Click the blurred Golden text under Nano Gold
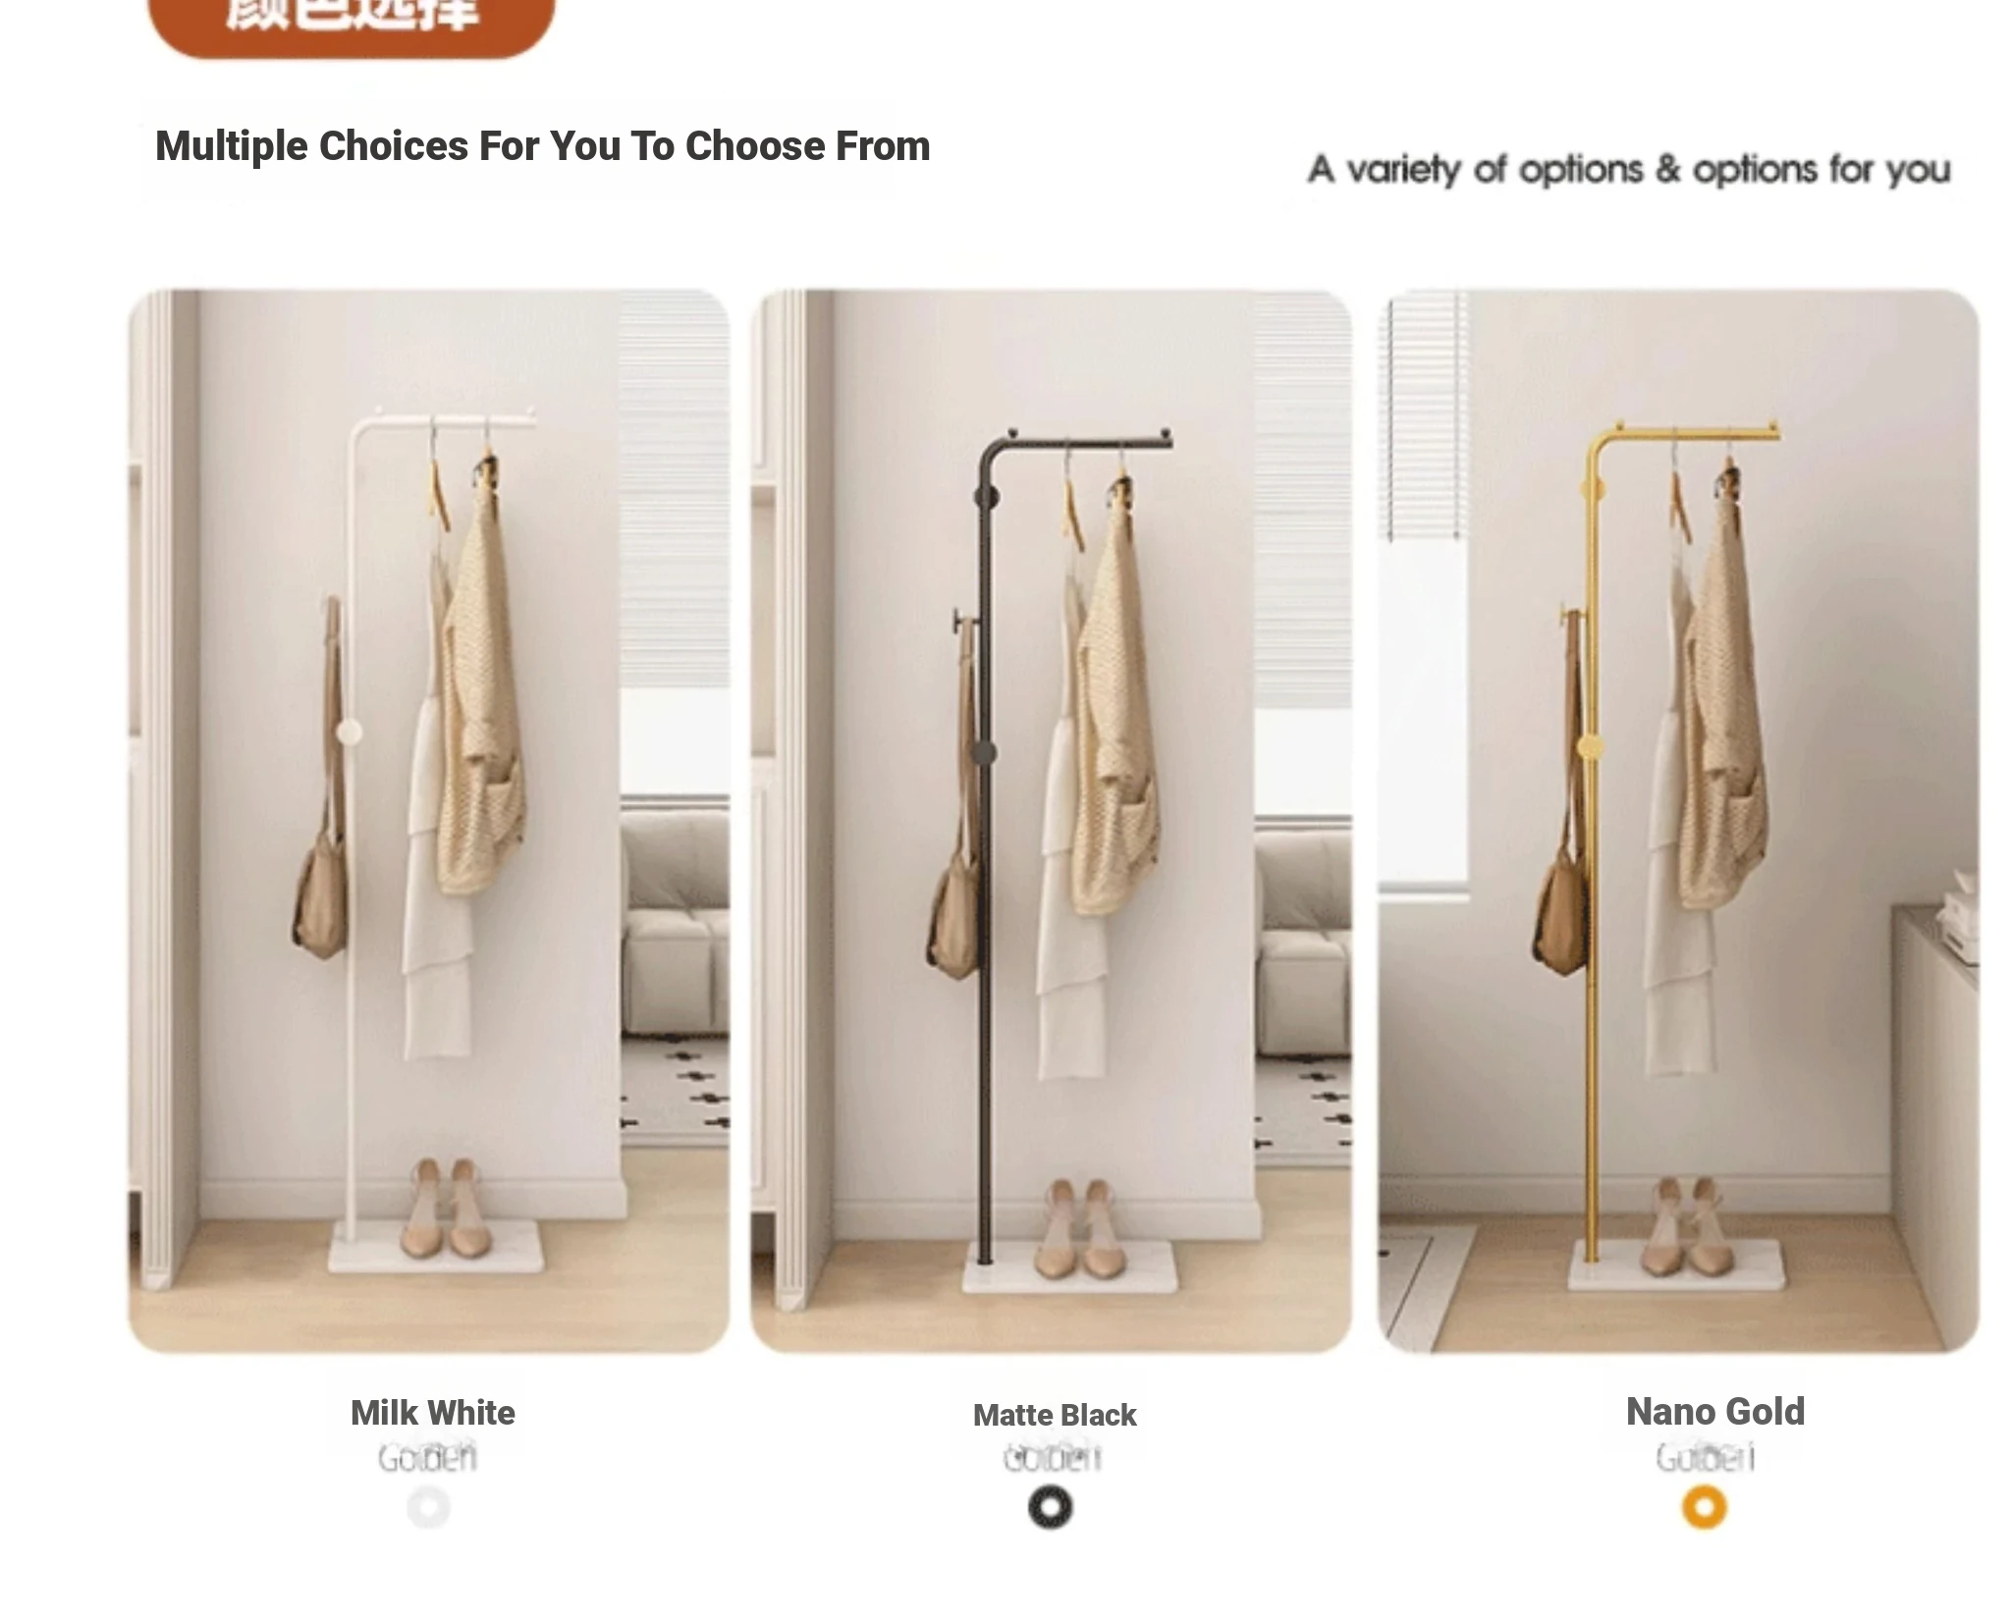This screenshot has width=2011, height=1621. [1705, 1457]
